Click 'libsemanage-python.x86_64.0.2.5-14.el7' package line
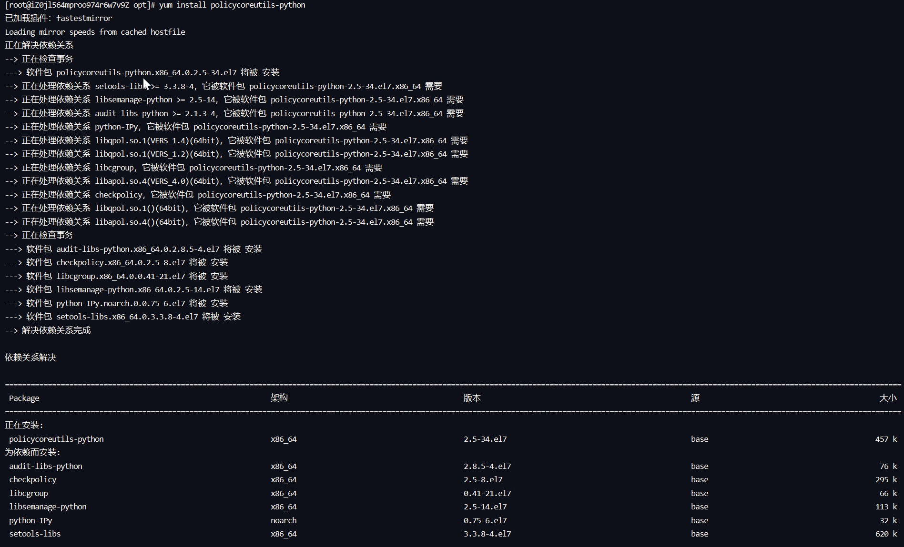Screen dimensions: 904x547 (x=138, y=289)
